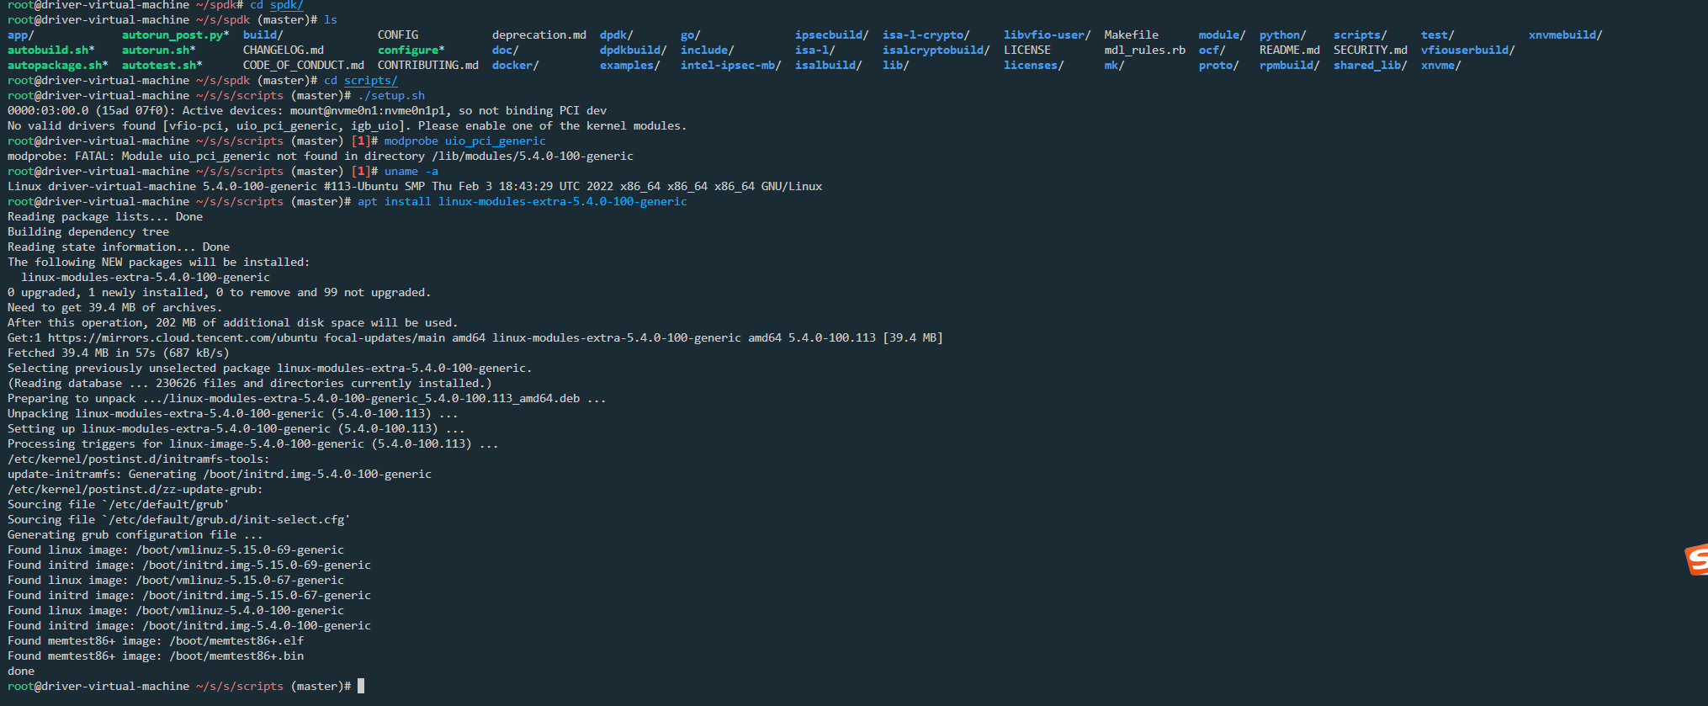1708x706 pixels.
Task: Click SECURITY.md file name
Action: 1371,50
